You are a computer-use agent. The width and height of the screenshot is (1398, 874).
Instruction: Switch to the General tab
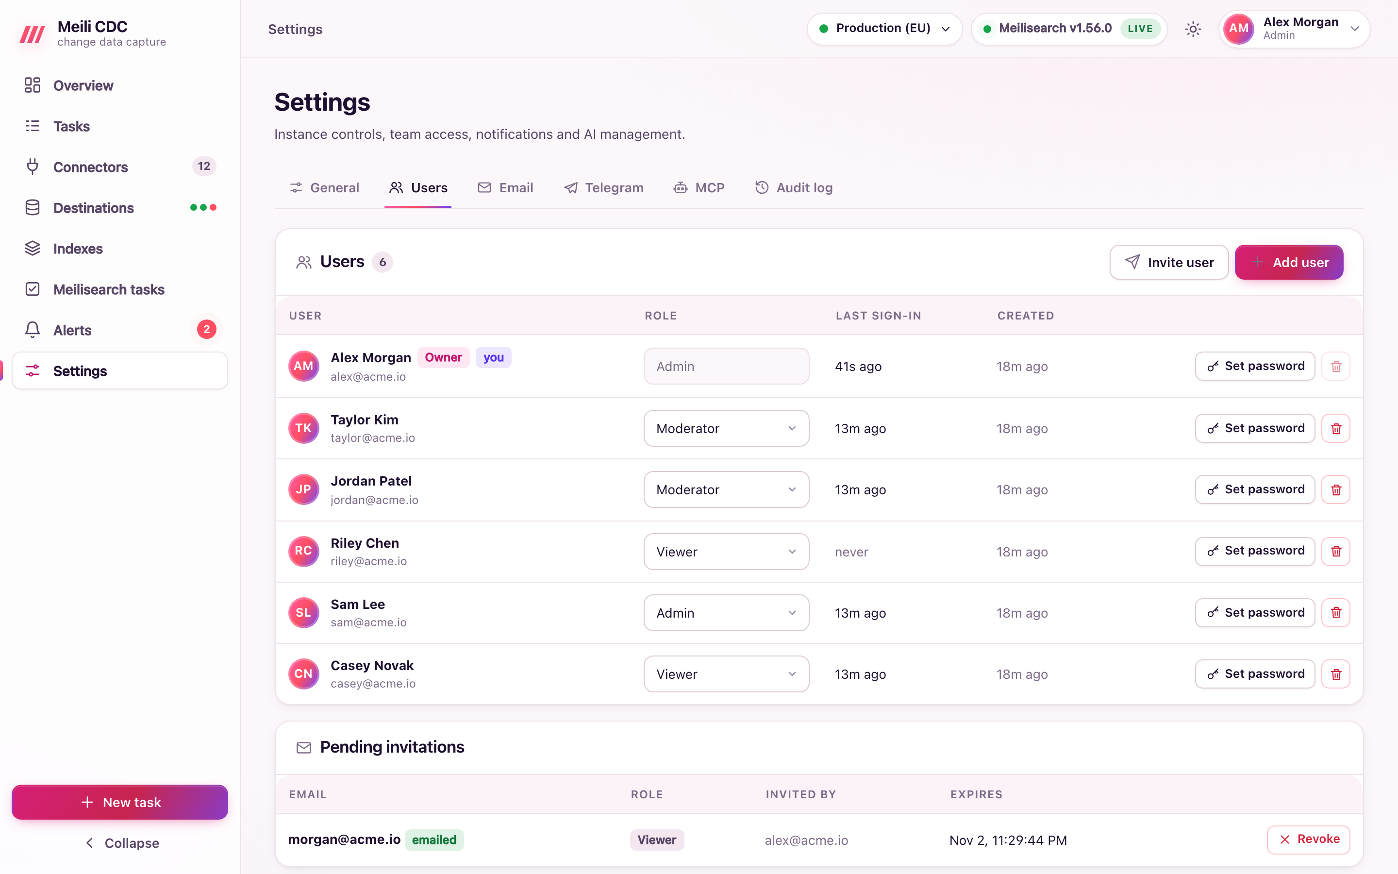coord(324,188)
